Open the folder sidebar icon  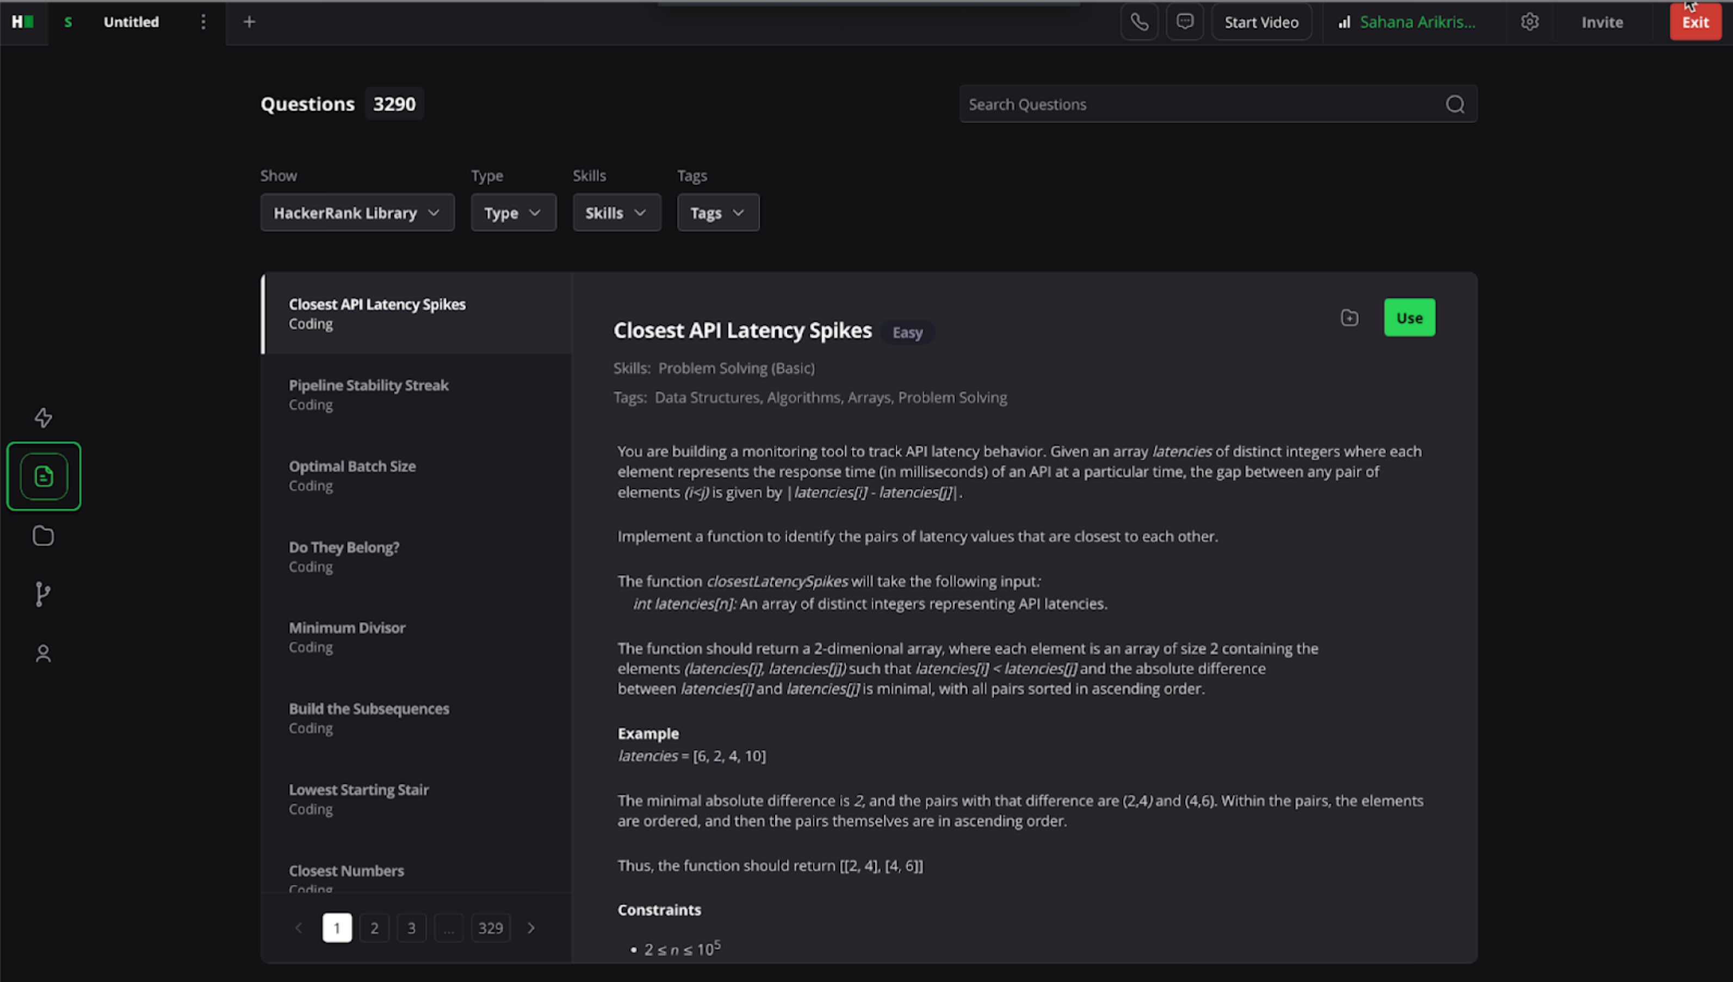click(x=43, y=536)
